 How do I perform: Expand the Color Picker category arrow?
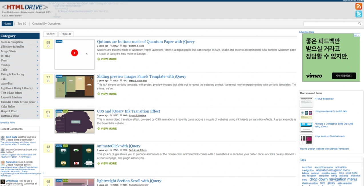pyautogui.click(x=37, y=107)
